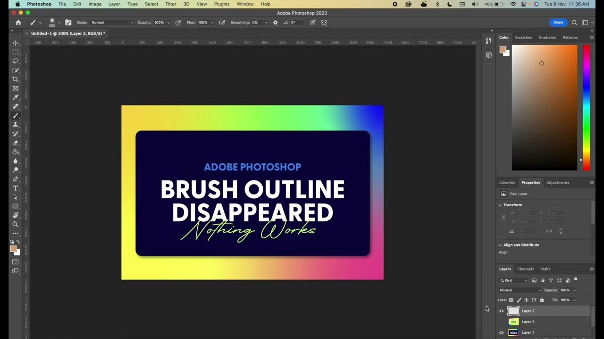Select the Lasso tool
The height and width of the screenshot is (339, 604).
pos(16,61)
